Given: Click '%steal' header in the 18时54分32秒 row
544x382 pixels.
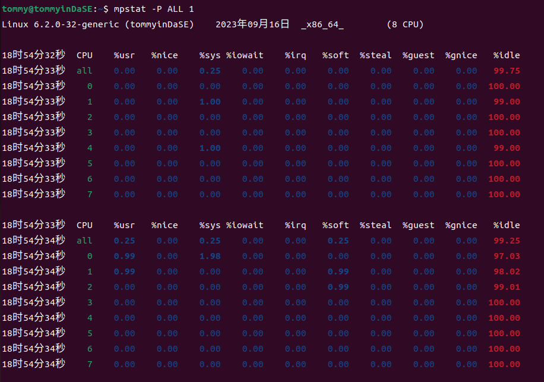Looking at the screenshot, I should click(x=375, y=55).
